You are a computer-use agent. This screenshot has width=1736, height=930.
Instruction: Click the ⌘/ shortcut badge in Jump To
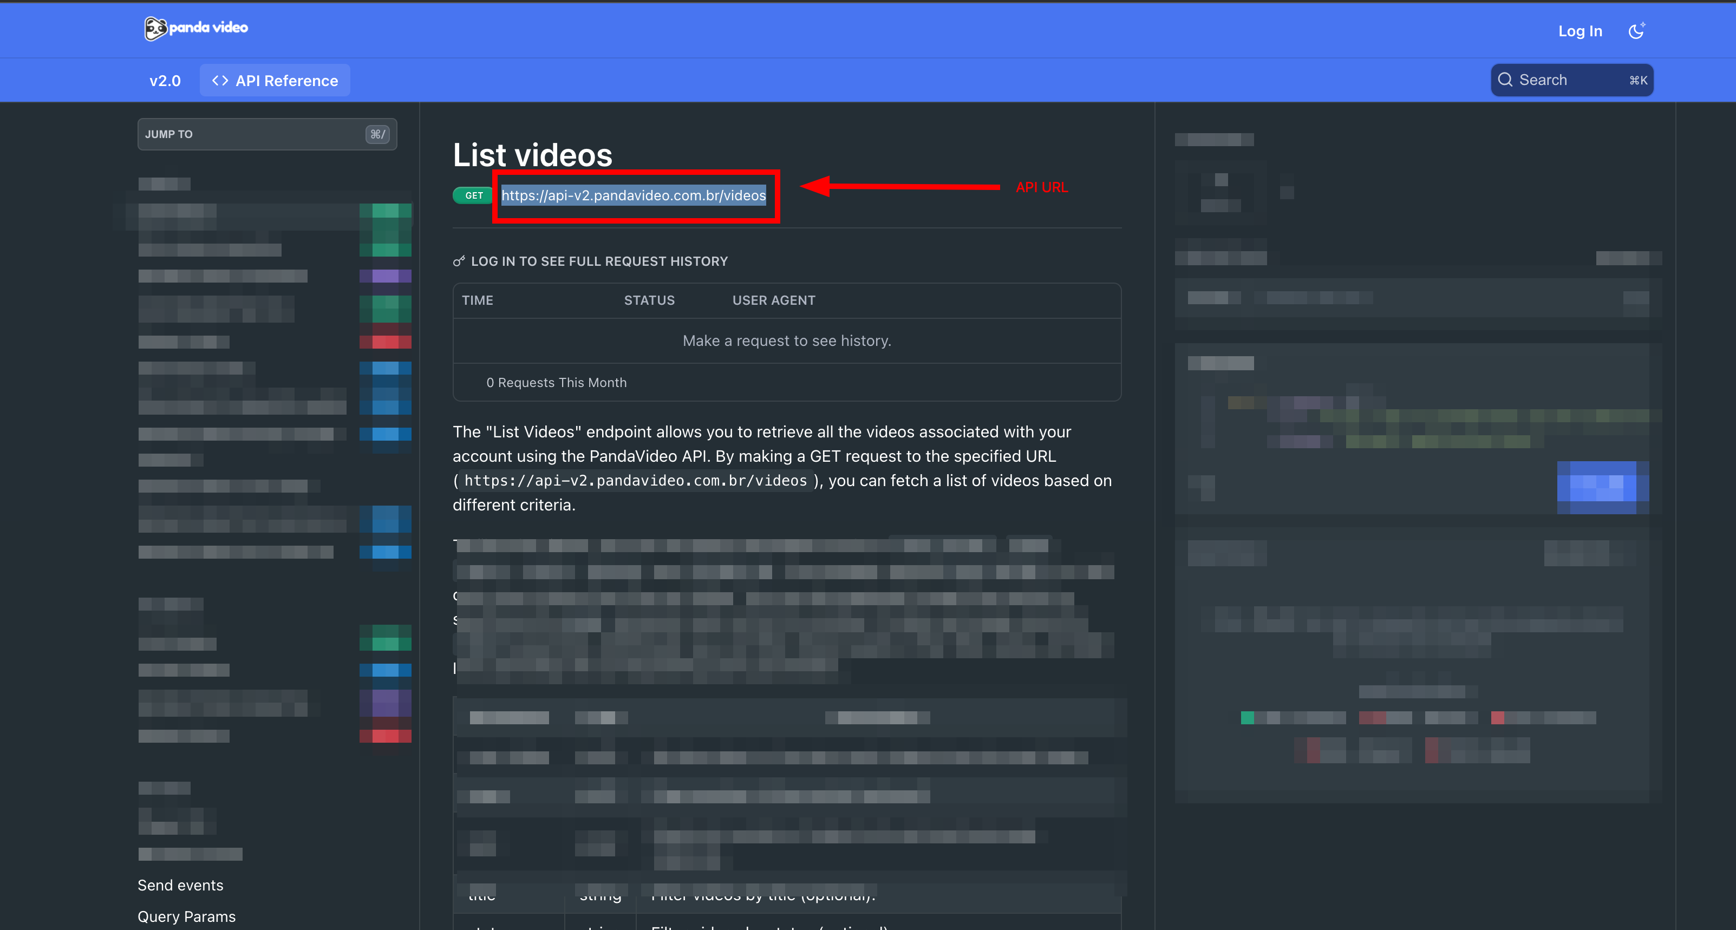coord(377,134)
